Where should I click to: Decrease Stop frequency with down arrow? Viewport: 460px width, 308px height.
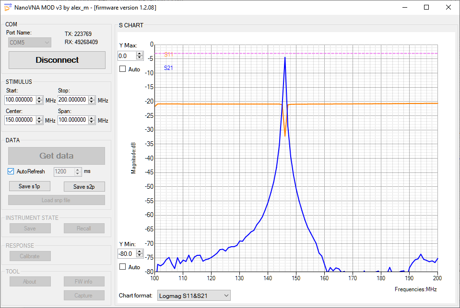[92, 102]
